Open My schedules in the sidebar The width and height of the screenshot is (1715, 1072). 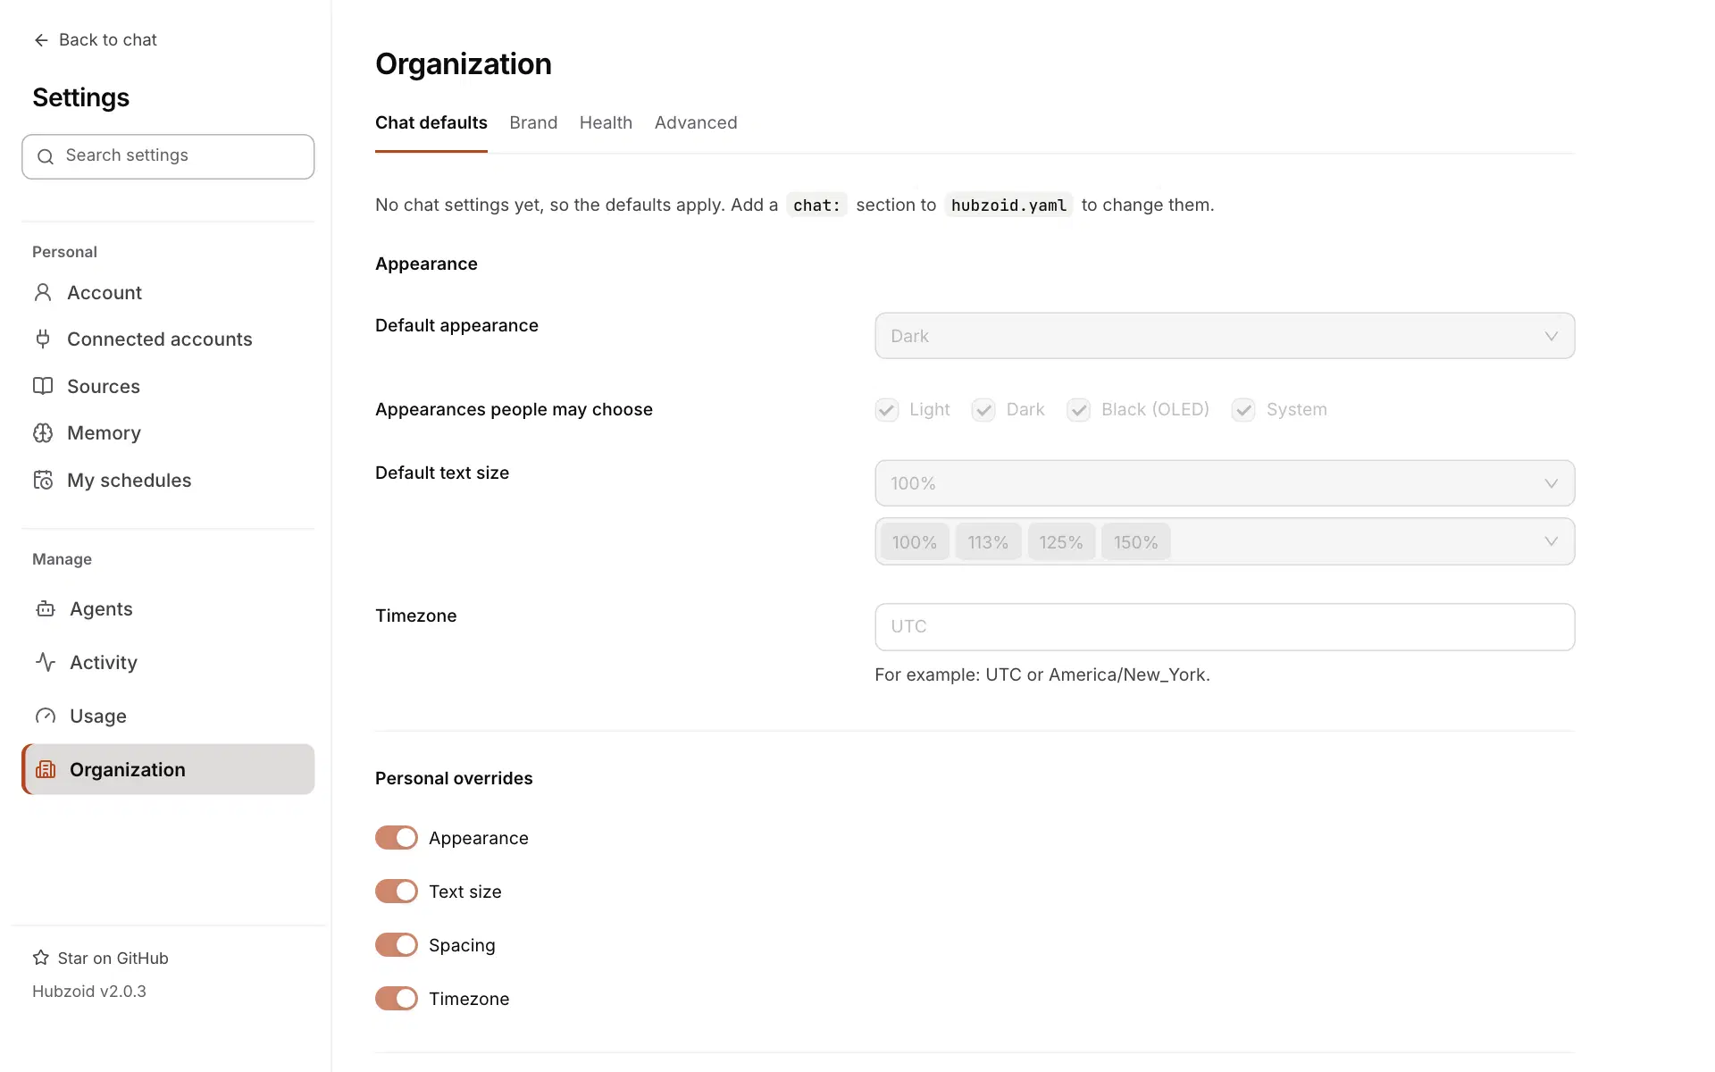(x=168, y=480)
